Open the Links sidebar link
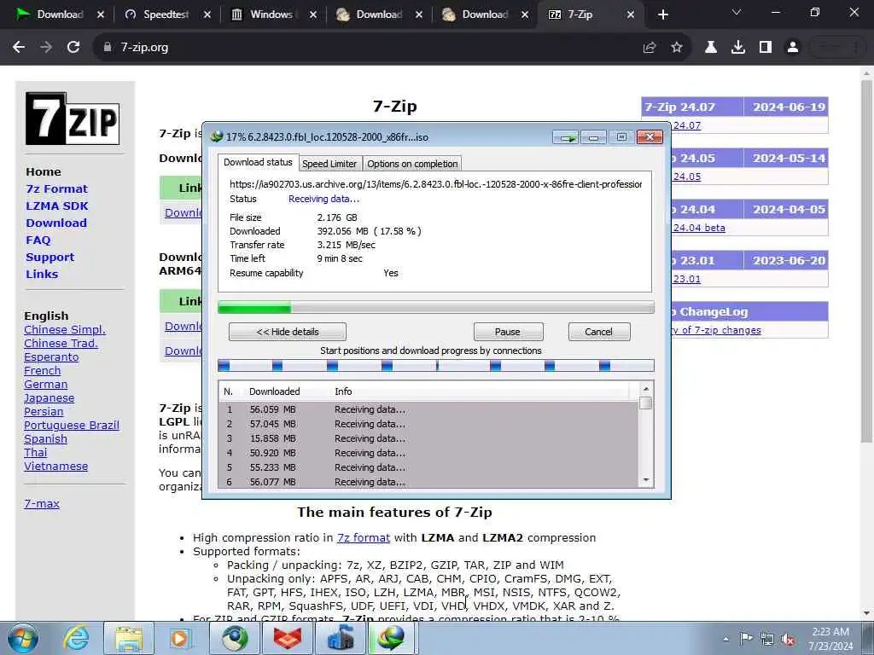The width and height of the screenshot is (874, 655). tap(42, 274)
